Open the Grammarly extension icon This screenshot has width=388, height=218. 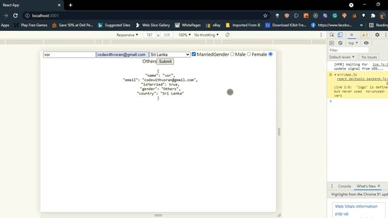335,16
